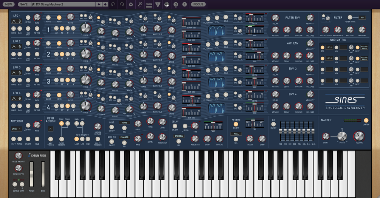Open the Stereo delay mode selector

pyautogui.click(x=179, y=136)
